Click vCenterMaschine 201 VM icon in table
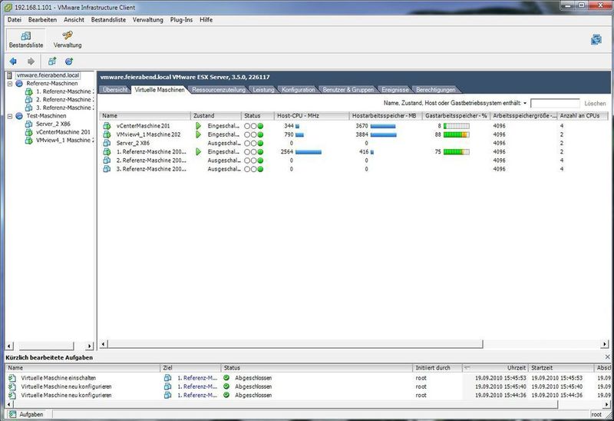The image size is (614, 421). tap(107, 126)
